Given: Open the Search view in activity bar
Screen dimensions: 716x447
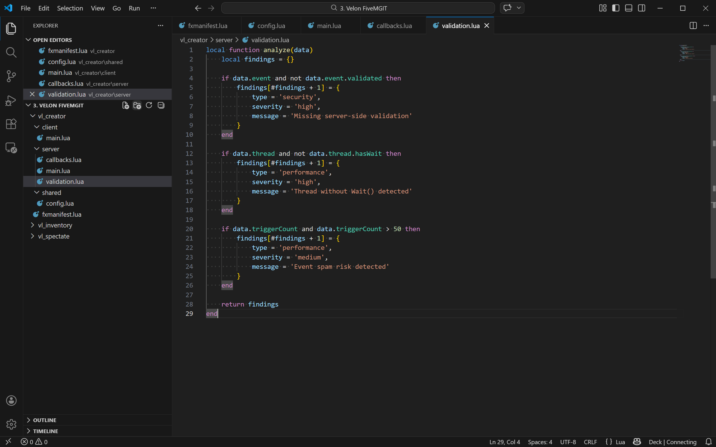Looking at the screenshot, I should [x=11, y=52].
